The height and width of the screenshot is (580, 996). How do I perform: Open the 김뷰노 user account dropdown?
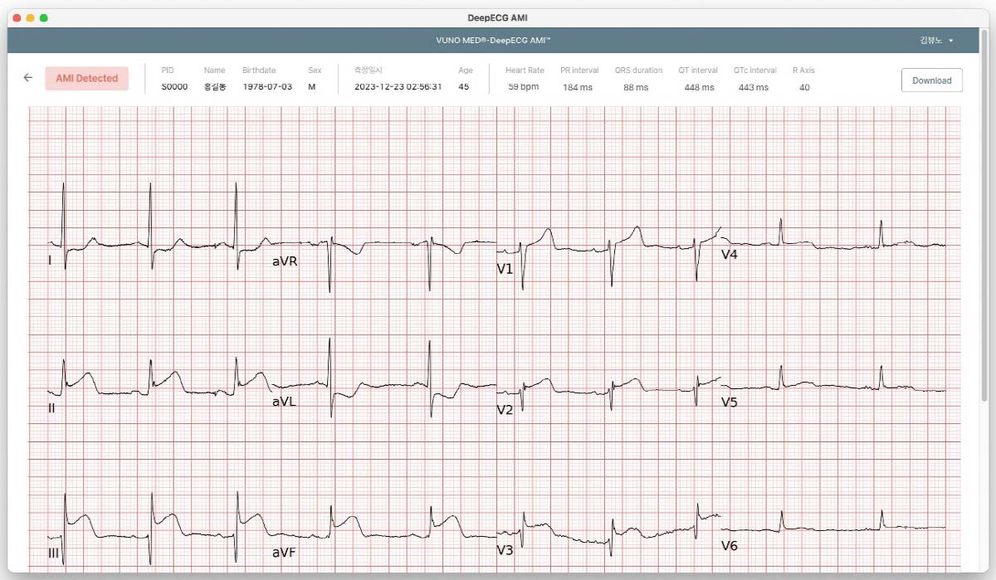(936, 40)
